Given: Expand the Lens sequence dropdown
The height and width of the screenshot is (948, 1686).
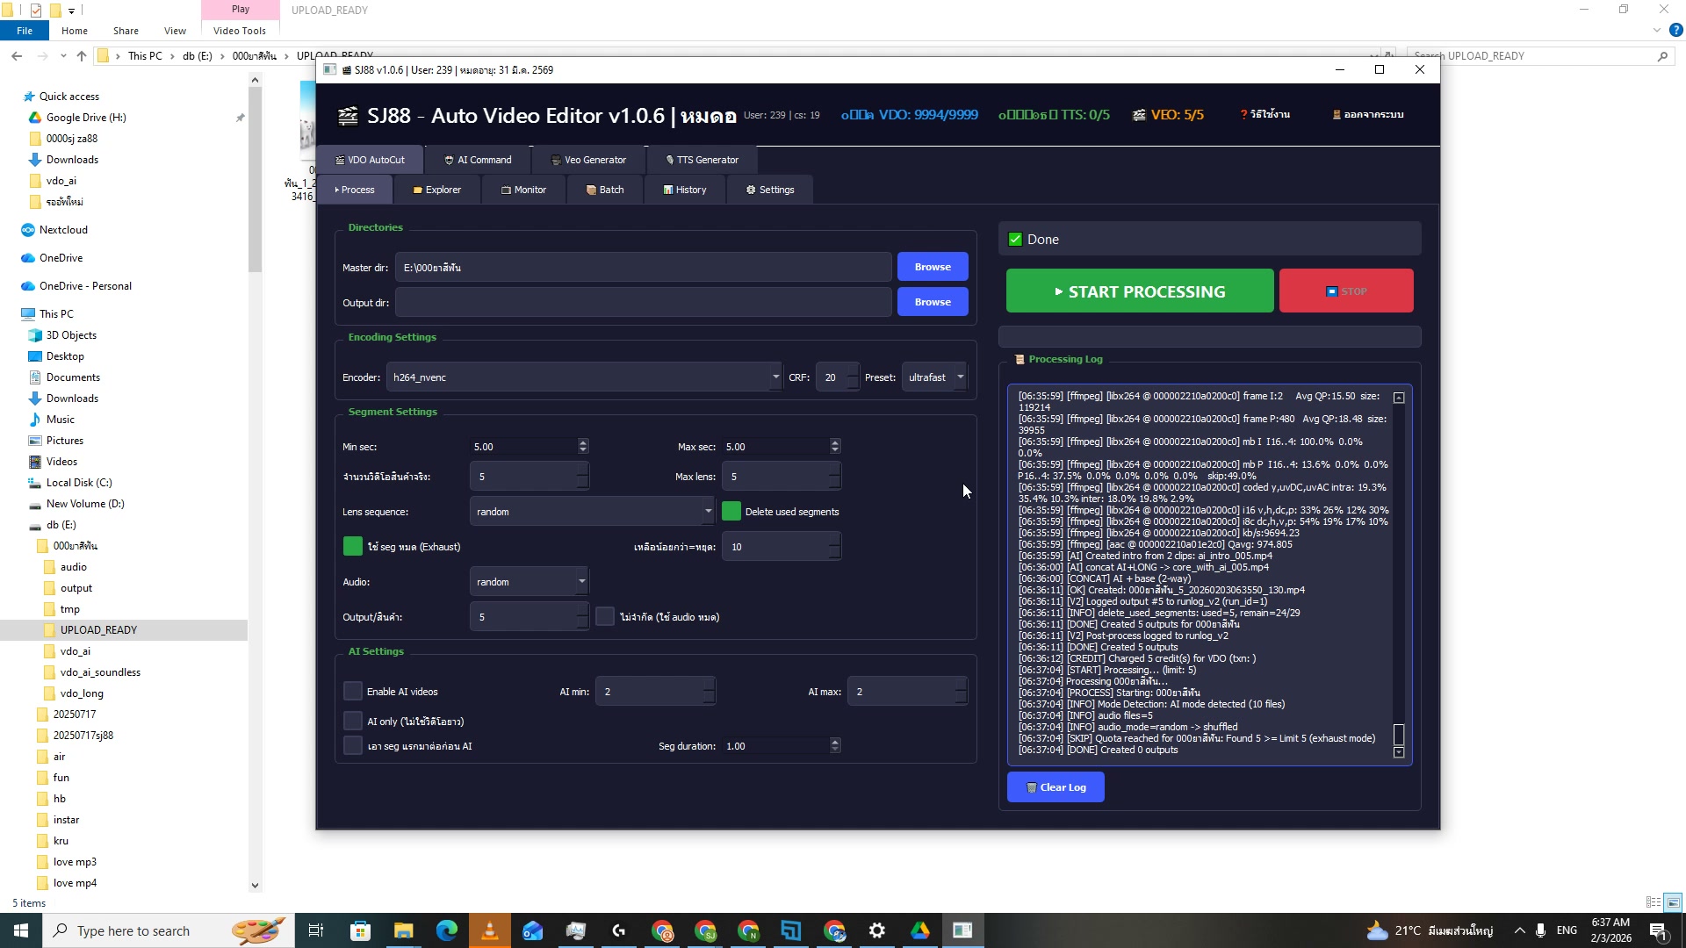Looking at the screenshot, I should point(708,512).
